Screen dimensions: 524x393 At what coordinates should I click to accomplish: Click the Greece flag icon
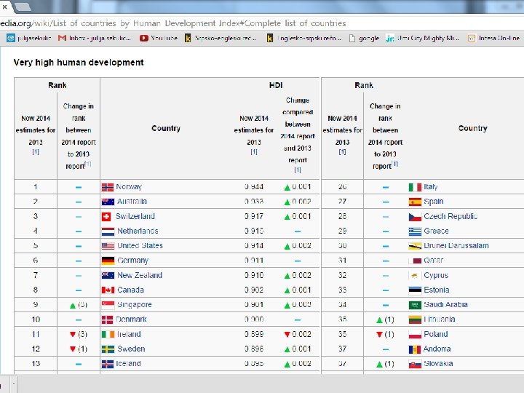pyautogui.click(x=415, y=231)
